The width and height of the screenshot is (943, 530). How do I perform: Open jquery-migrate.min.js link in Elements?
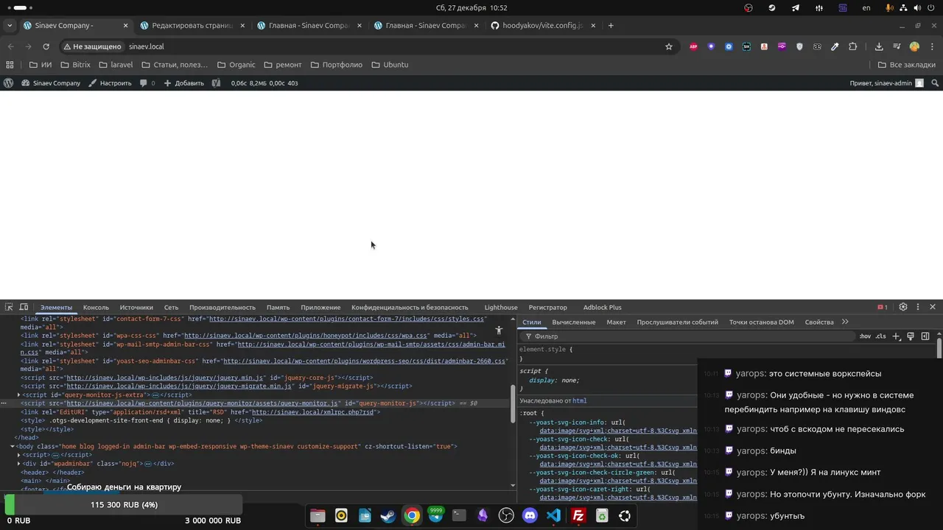(179, 386)
